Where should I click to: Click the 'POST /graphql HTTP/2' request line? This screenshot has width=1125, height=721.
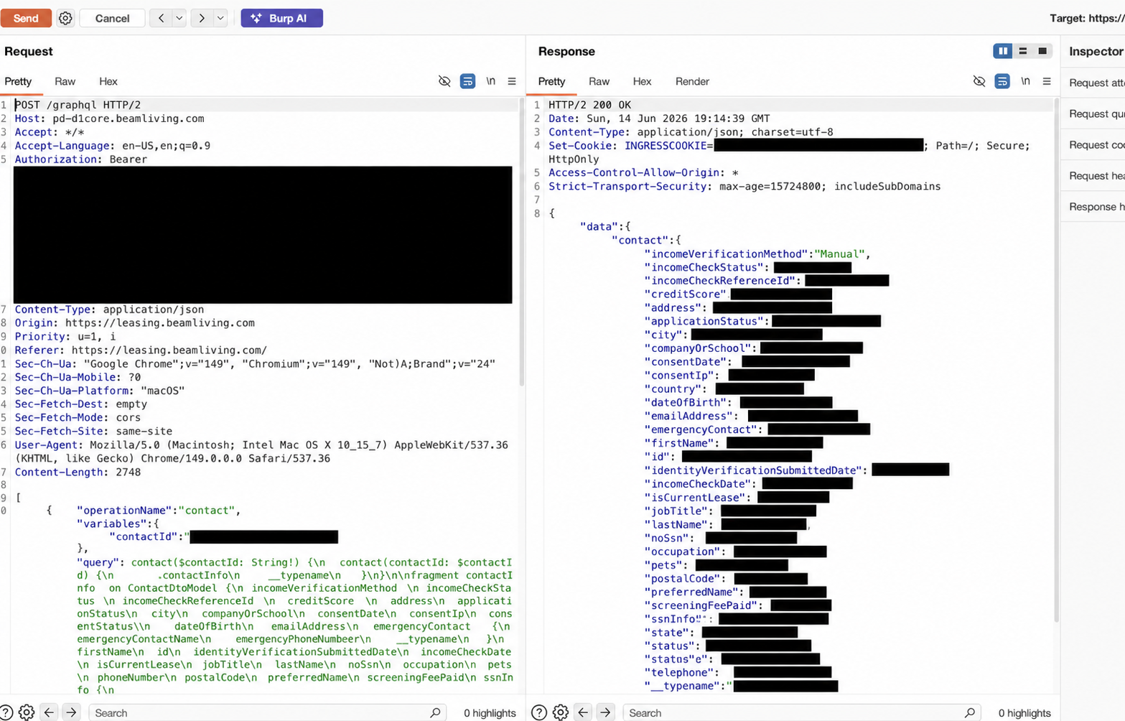click(x=78, y=105)
